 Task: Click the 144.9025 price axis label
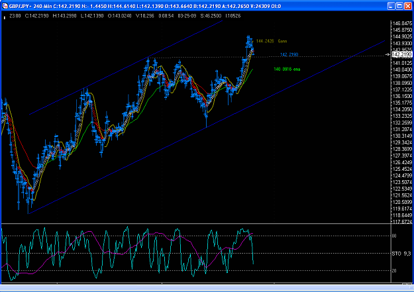[x=402, y=36]
